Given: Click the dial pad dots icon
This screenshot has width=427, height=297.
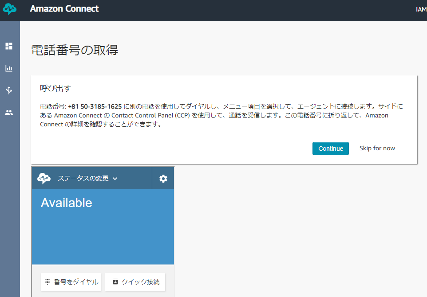Looking at the screenshot, I should point(47,282).
